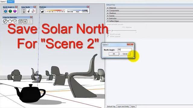Image resolution: width=193 pixels, height=108 pixels.
Task: Click the V-Ray lock camera icon
Action: pos(30,21)
